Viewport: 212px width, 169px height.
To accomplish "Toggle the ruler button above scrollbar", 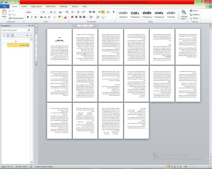I will click(210, 26).
